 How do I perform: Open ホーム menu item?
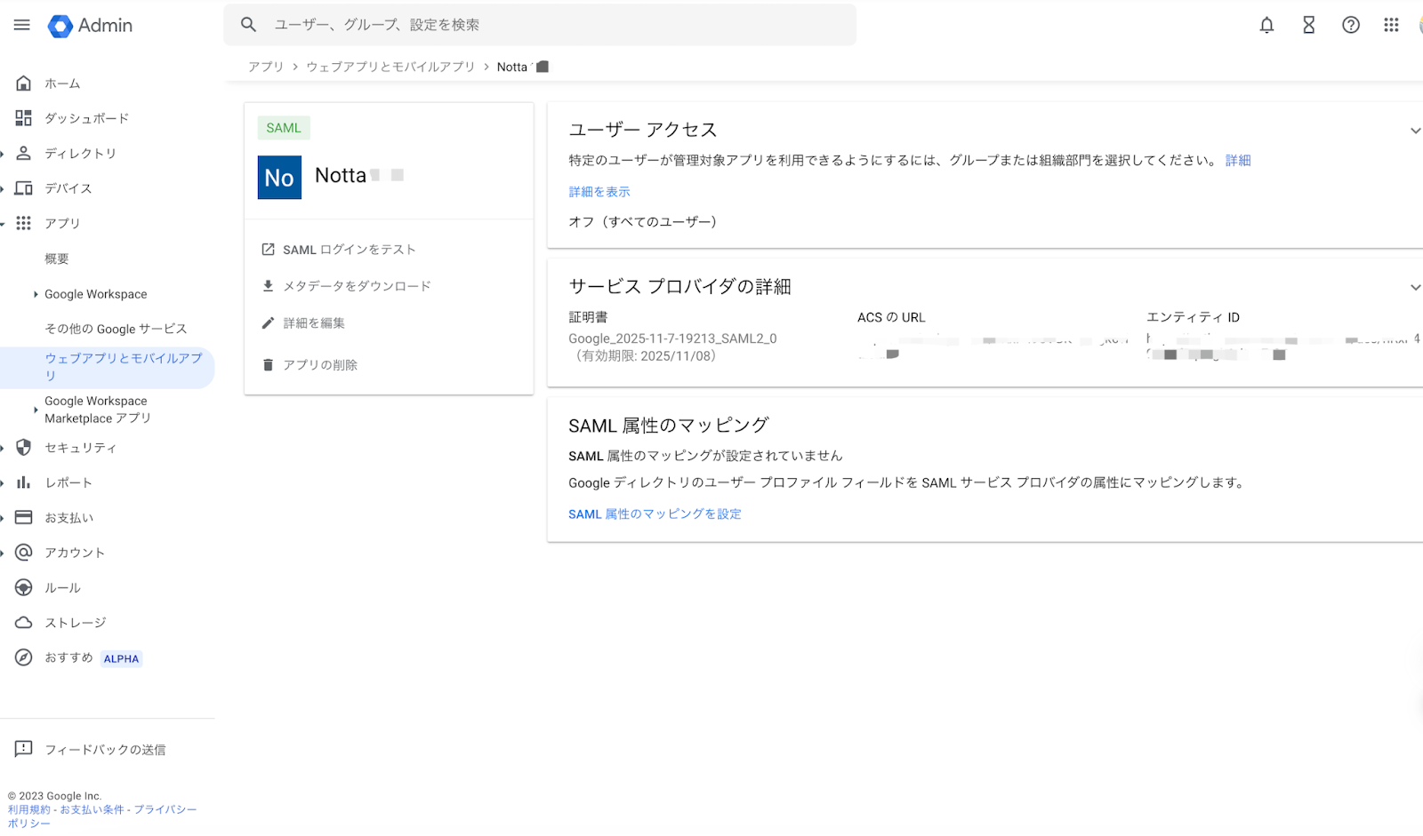[62, 83]
